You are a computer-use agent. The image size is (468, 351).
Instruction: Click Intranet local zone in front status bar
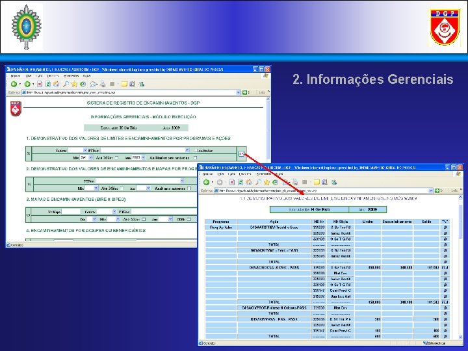click(x=435, y=343)
